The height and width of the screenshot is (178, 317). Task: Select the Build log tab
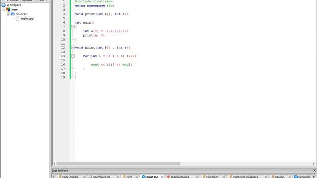coord(152,177)
